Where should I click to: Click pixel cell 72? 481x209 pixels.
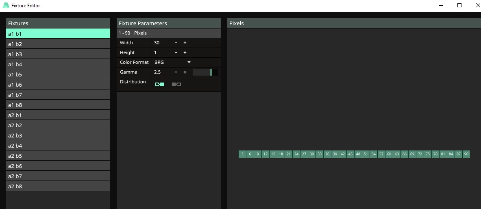point(420,154)
